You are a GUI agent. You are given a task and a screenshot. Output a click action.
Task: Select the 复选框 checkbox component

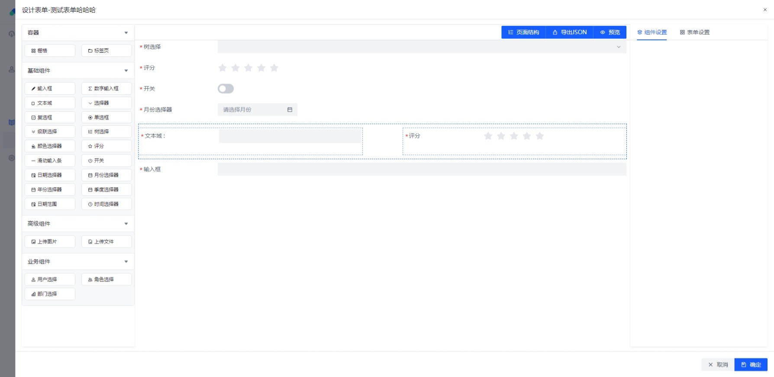coord(50,118)
